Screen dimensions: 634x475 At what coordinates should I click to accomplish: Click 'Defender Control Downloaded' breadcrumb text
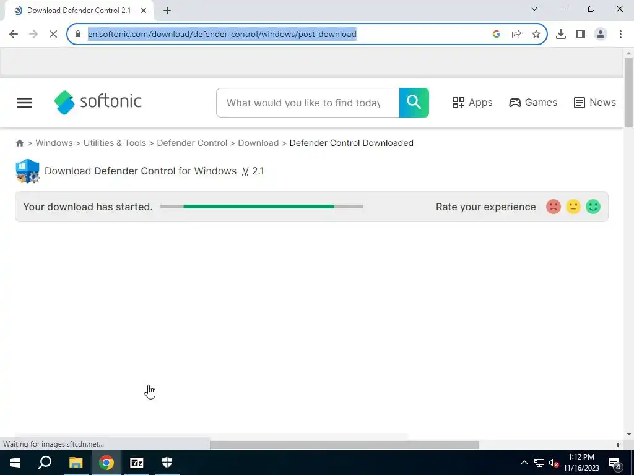tap(352, 143)
